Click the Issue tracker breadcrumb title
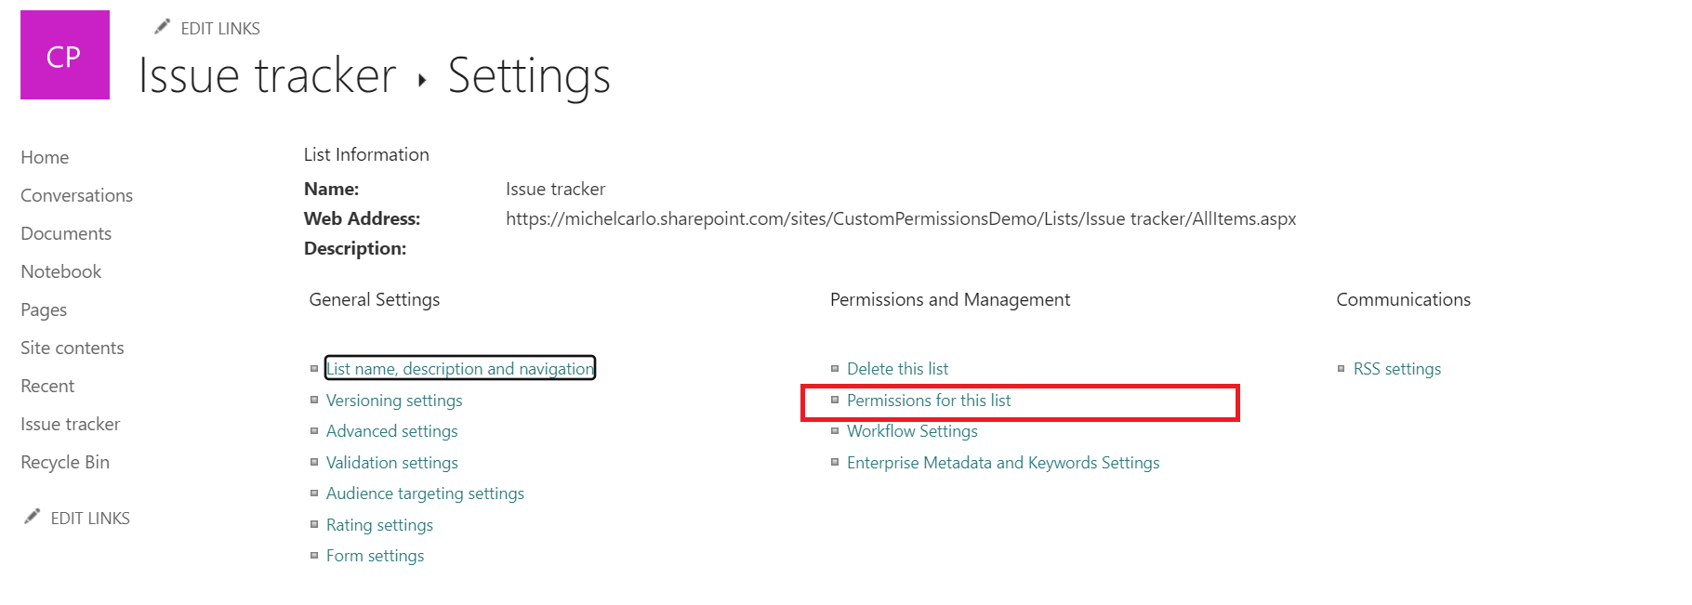This screenshot has width=1692, height=605. click(x=265, y=74)
